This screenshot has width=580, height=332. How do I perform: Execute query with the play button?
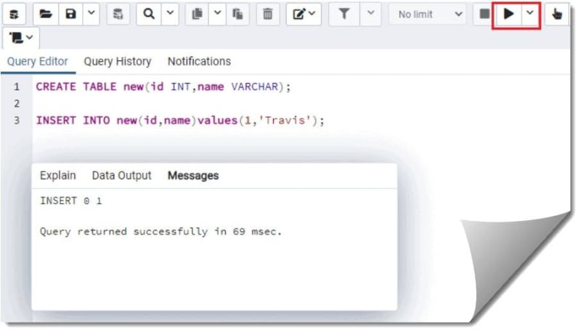pos(509,15)
